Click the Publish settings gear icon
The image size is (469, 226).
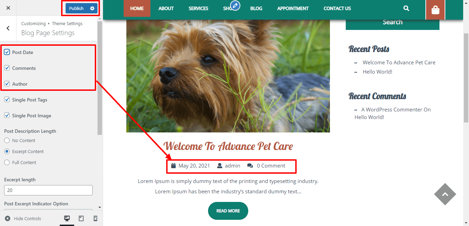pos(92,8)
